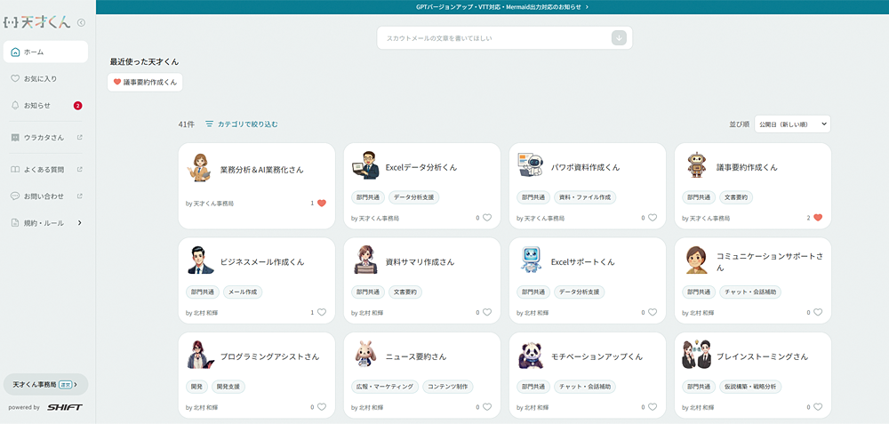
Task: Toggle heart on ビジネスメール作成くん card
Action: [322, 313]
